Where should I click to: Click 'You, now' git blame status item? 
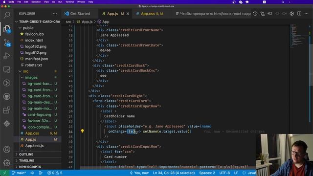pos(139,173)
